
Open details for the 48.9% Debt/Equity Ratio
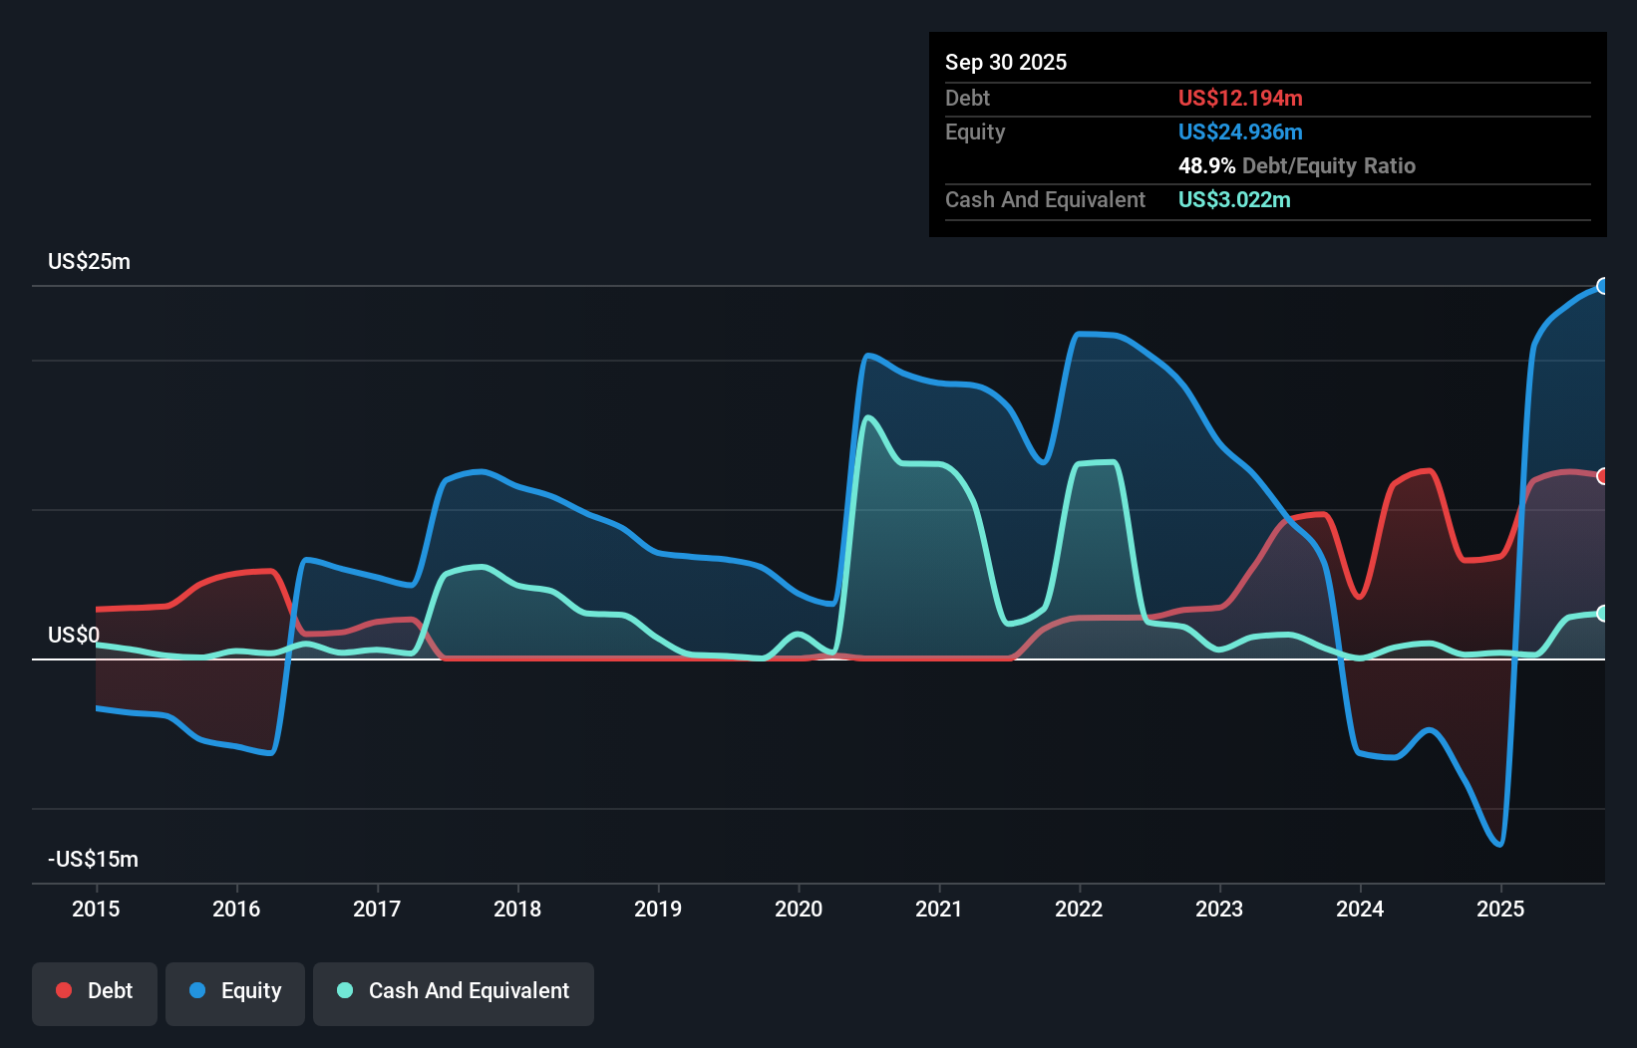click(1296, 165)
